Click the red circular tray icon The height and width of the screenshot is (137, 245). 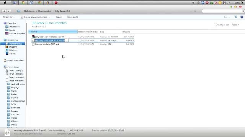[x=207, y=3]
